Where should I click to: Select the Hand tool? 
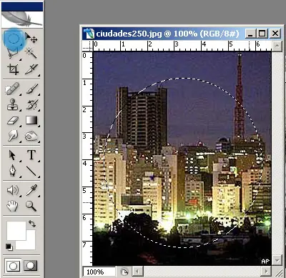click(x=12, y=206)
